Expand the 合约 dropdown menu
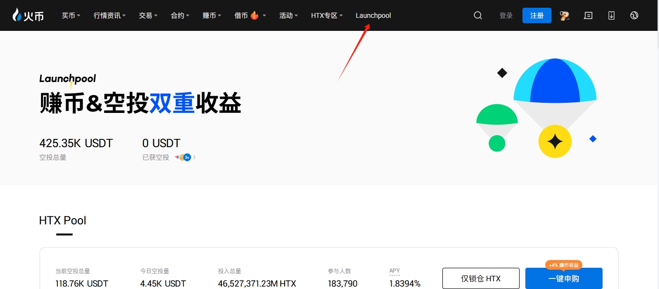 coord(180,15)
